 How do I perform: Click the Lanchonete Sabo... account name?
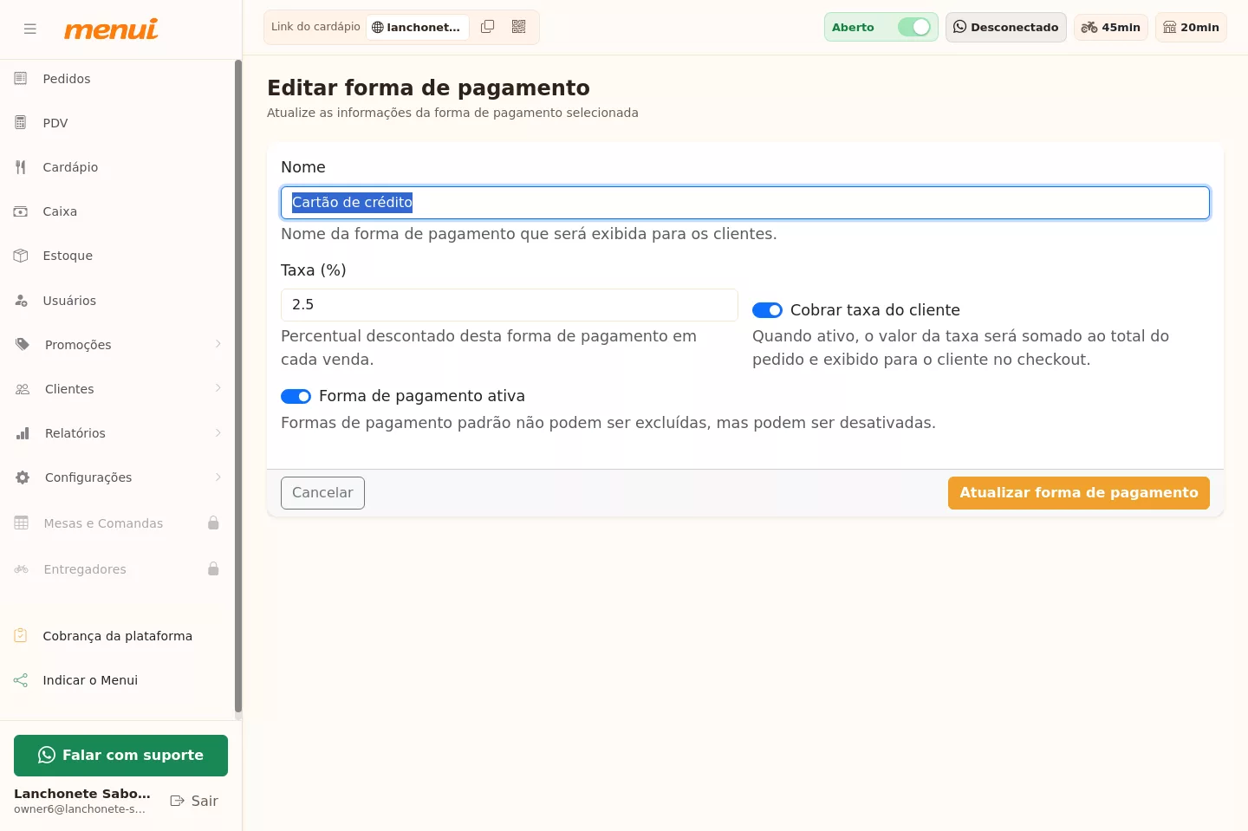(x=82, y=794)
